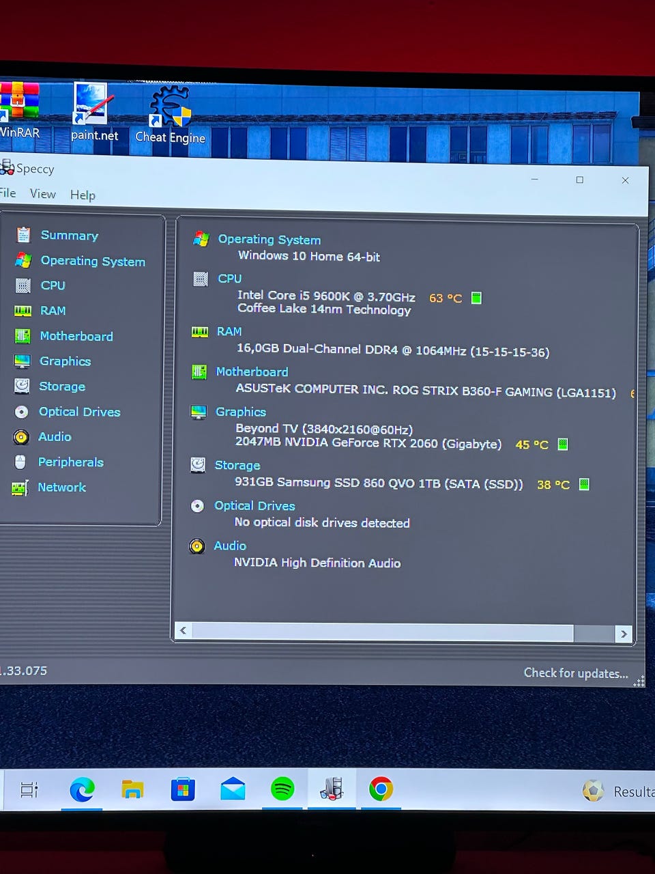
Task: Click the green graphics temperature indicator icon
Action: (x=563, y=445)
